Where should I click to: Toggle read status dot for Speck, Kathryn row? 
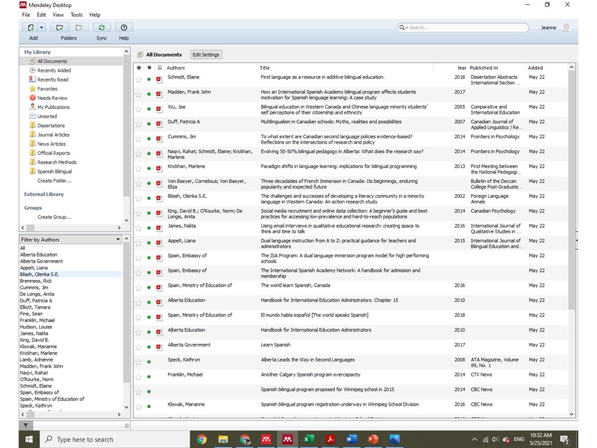[149, 362]
